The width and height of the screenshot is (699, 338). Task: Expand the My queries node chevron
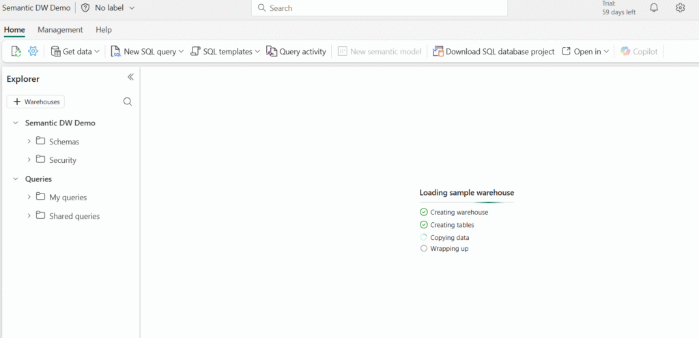[29, 197]
